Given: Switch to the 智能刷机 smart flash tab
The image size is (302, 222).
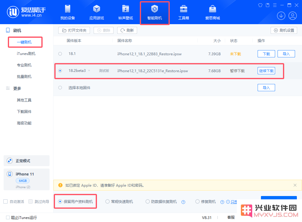Looking at the screenshot, I should (x=155, y=13).
